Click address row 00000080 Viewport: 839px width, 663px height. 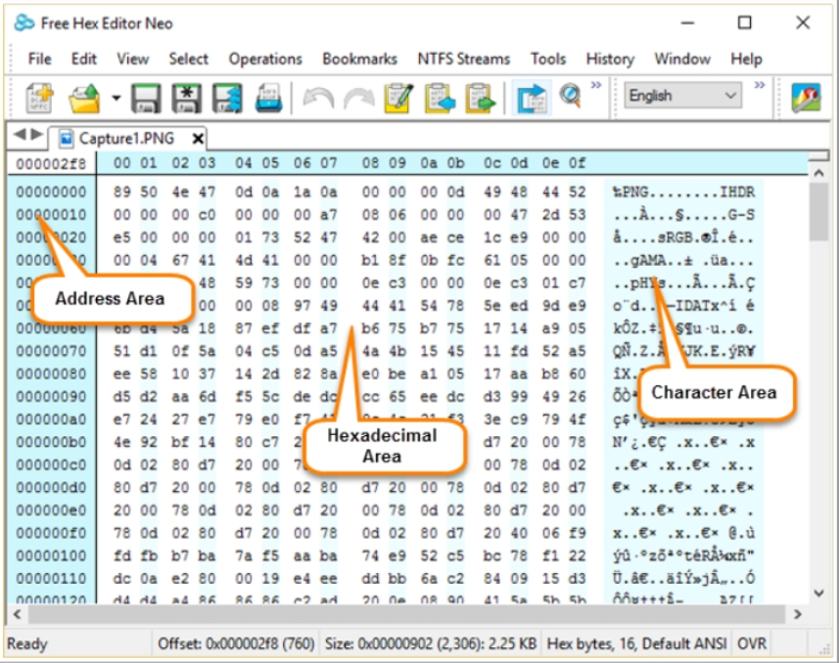click(x=51, y=374)
